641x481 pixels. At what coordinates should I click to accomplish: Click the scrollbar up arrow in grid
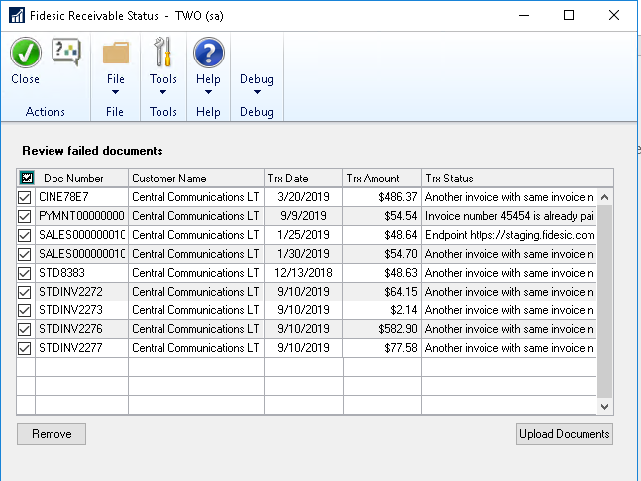(605, 197)
